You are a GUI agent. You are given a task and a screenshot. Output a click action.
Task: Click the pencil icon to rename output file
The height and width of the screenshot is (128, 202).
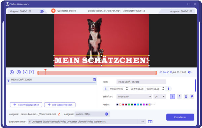[x=59, y=114]
